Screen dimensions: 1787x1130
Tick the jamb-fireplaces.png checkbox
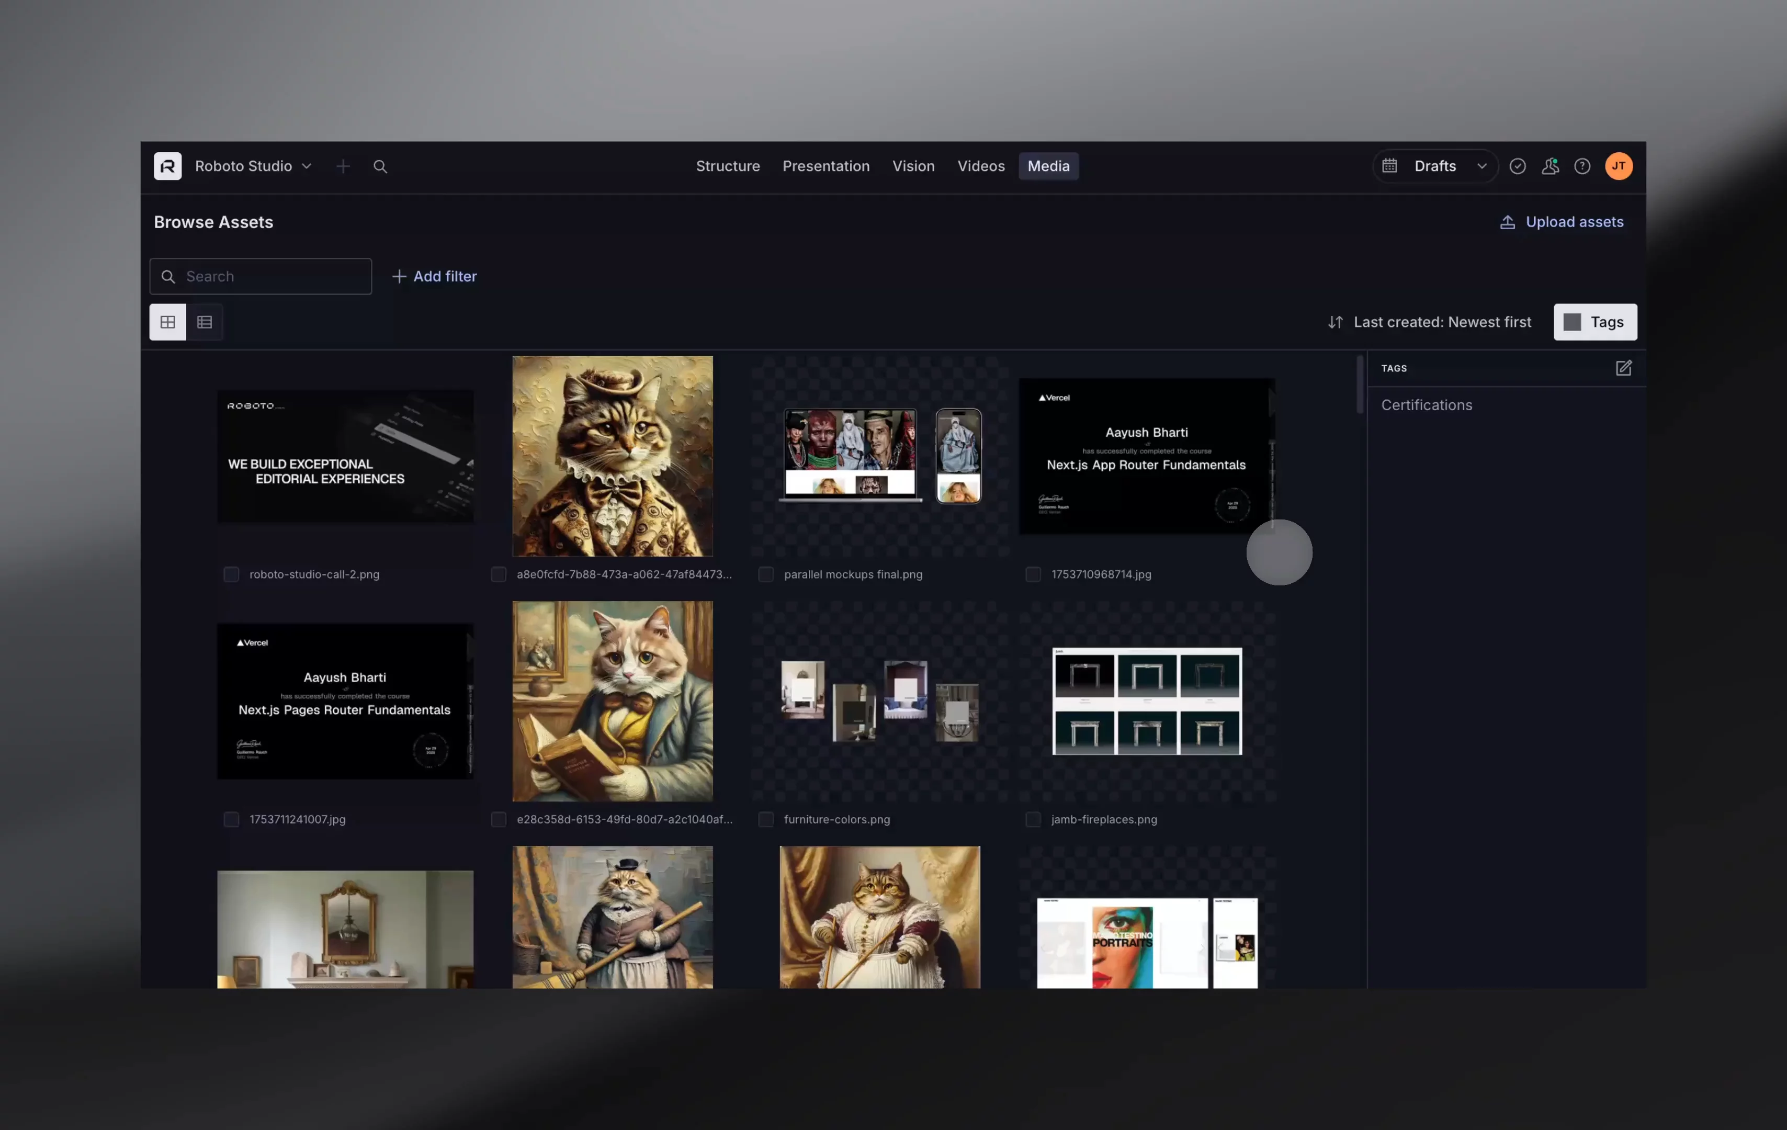click(1033, 819)
